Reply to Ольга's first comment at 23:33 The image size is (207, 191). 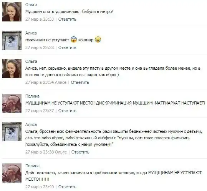tap(67, 19)
